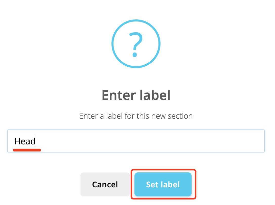Click the word "Enter" in the dialog title

click(x=119, y=95)
